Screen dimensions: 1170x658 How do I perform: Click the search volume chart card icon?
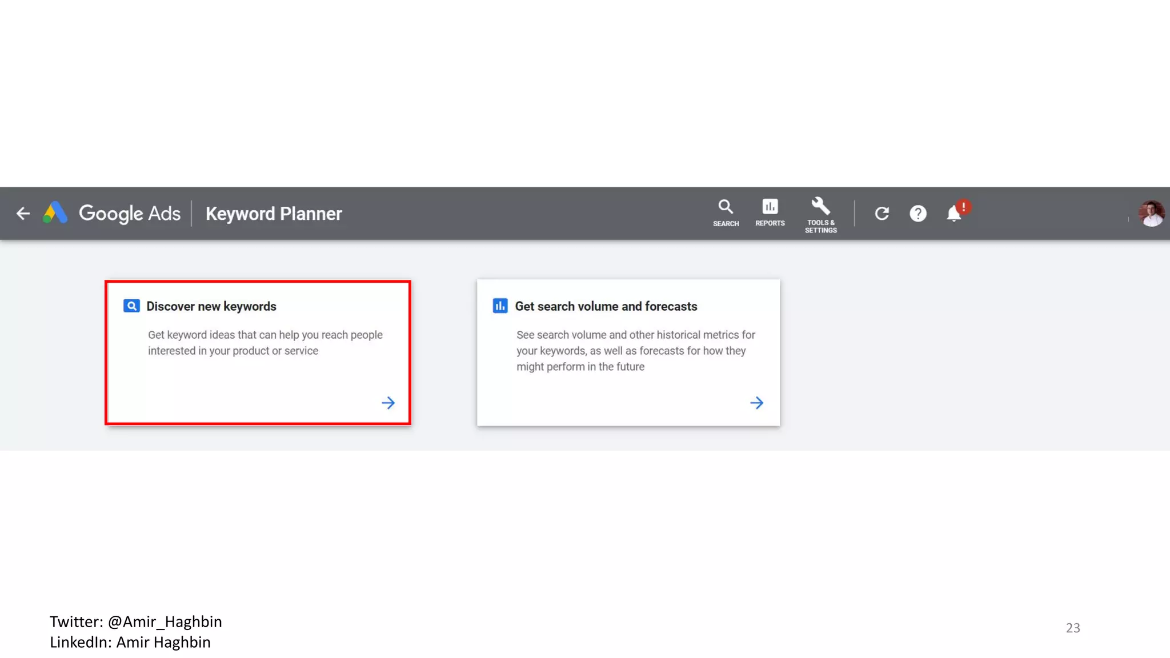(500, 306)
